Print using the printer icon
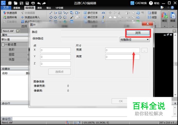 click(33, 3)
